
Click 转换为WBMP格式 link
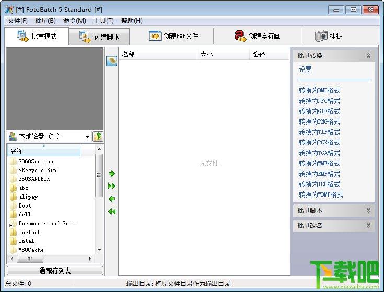(x=321, y=194)
